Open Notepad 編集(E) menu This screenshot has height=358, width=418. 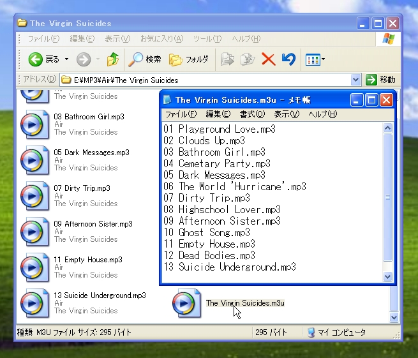[x=218, y=114]
